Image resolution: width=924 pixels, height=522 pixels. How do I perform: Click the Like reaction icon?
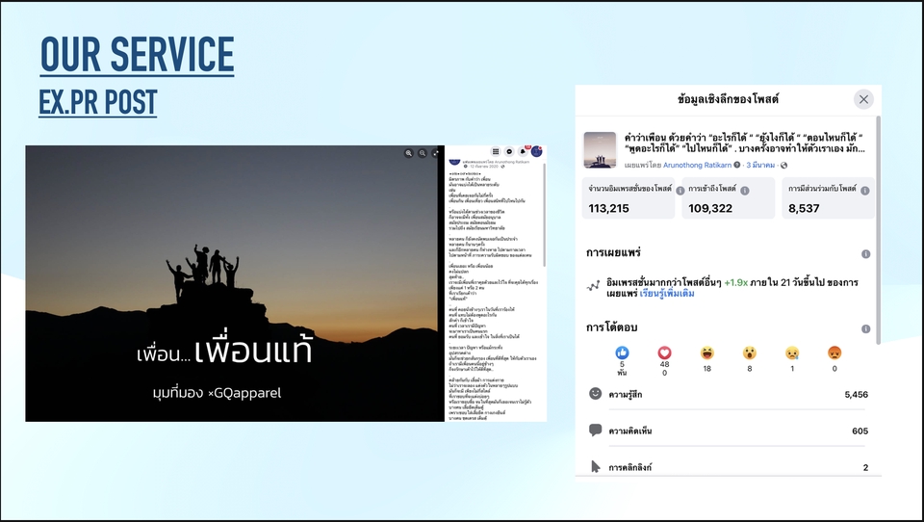(x=622, y=352)
